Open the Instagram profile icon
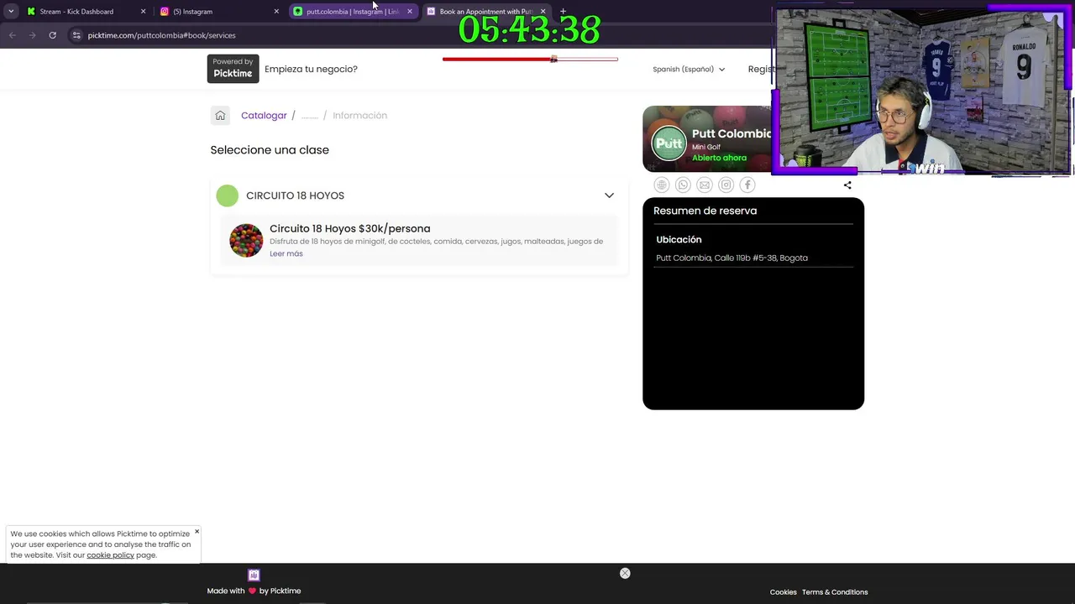Viewport: 1075px width, 604px height. click(726, 185)
